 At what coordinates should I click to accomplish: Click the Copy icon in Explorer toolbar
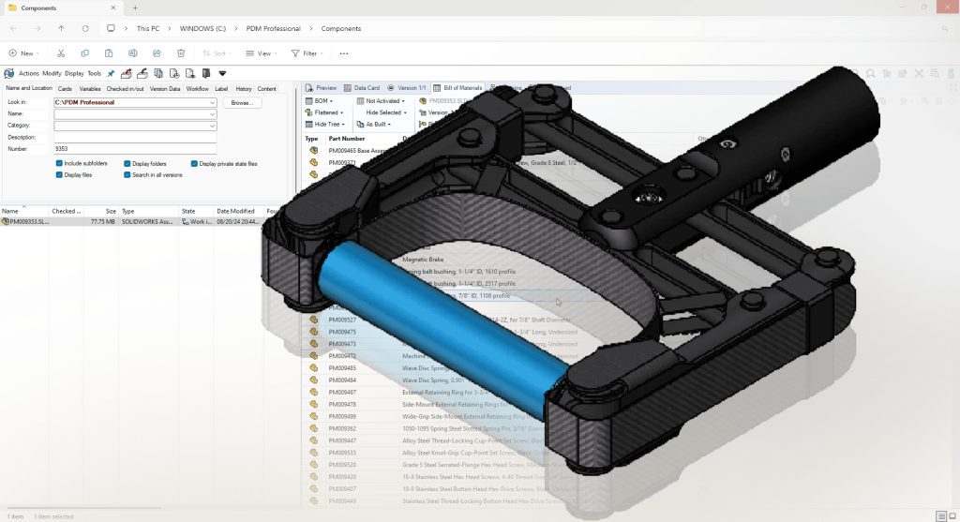pyautogui.click(x=84, y=53)
